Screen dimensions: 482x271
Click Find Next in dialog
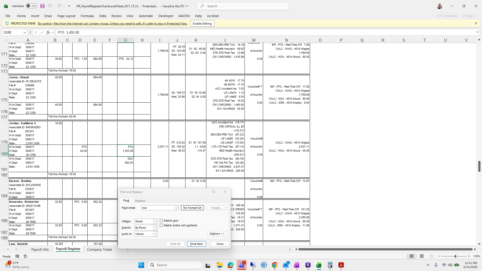point(196,244)
